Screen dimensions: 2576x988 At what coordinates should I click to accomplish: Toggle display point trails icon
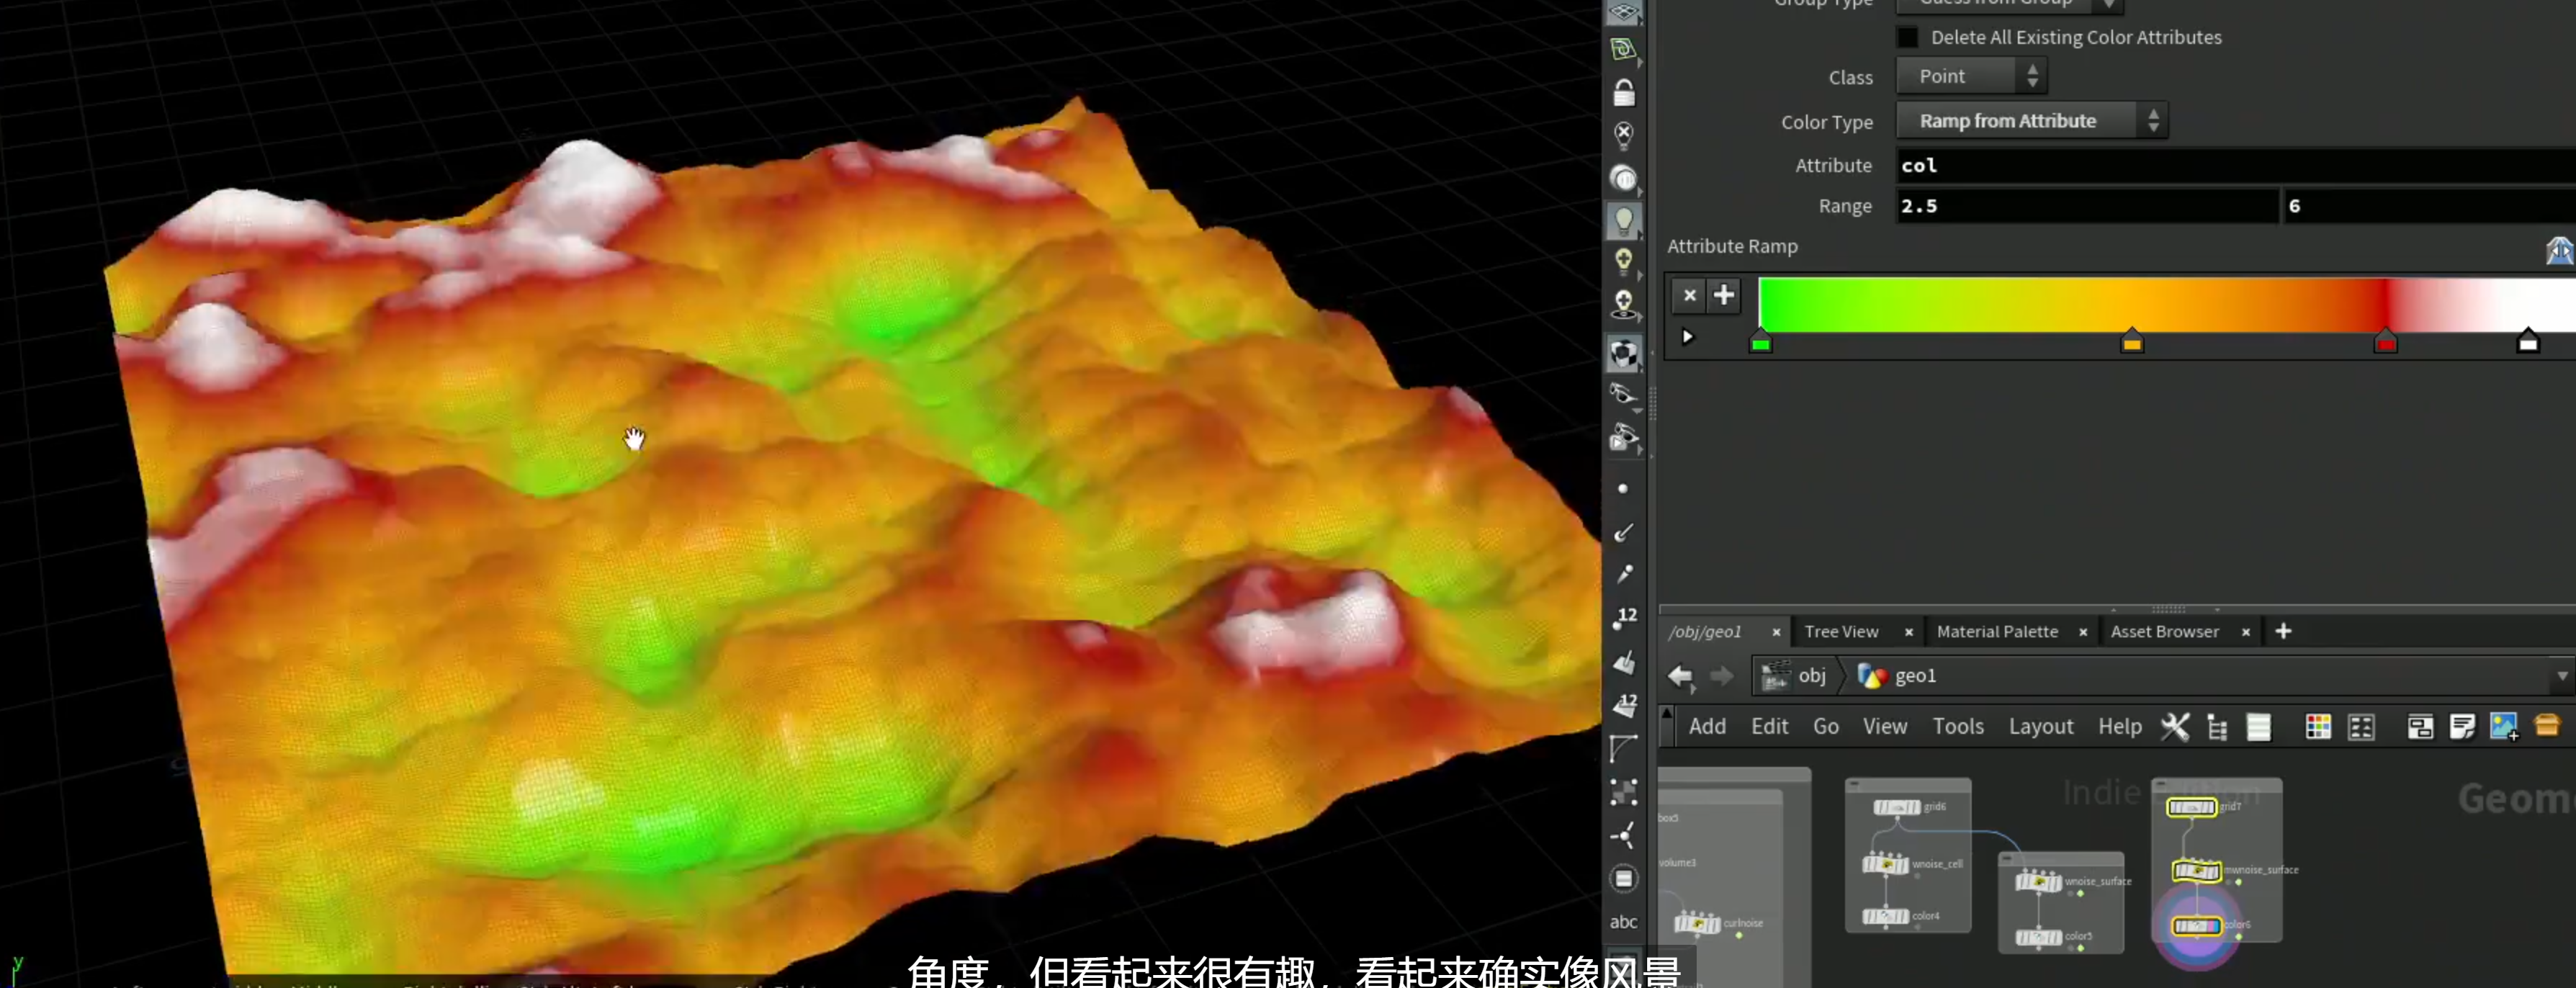click(x=1624, y=574)
